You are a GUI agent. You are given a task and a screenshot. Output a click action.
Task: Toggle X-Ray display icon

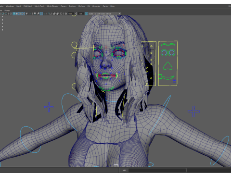coord(54,13)
